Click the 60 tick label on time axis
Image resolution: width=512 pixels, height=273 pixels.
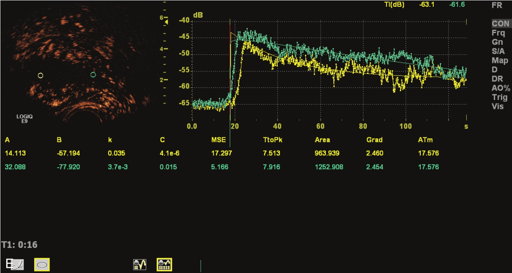click(320, 126)
